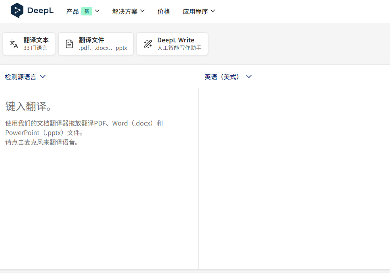Image resolution: width=390 pixels, height=276 pixels.
Task: Switch to the 翻译文件 tab
Action: point(96,44)
